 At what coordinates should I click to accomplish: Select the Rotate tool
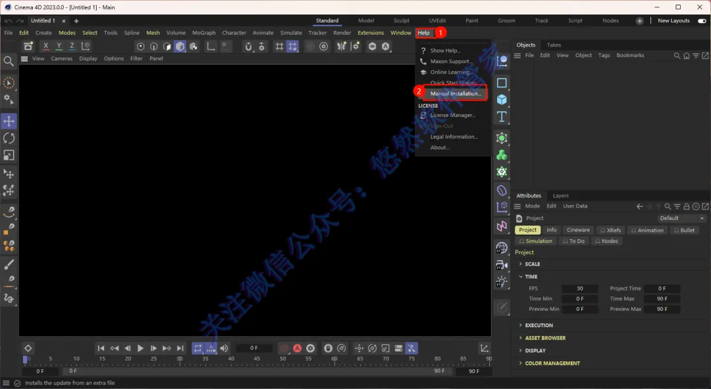9,138
